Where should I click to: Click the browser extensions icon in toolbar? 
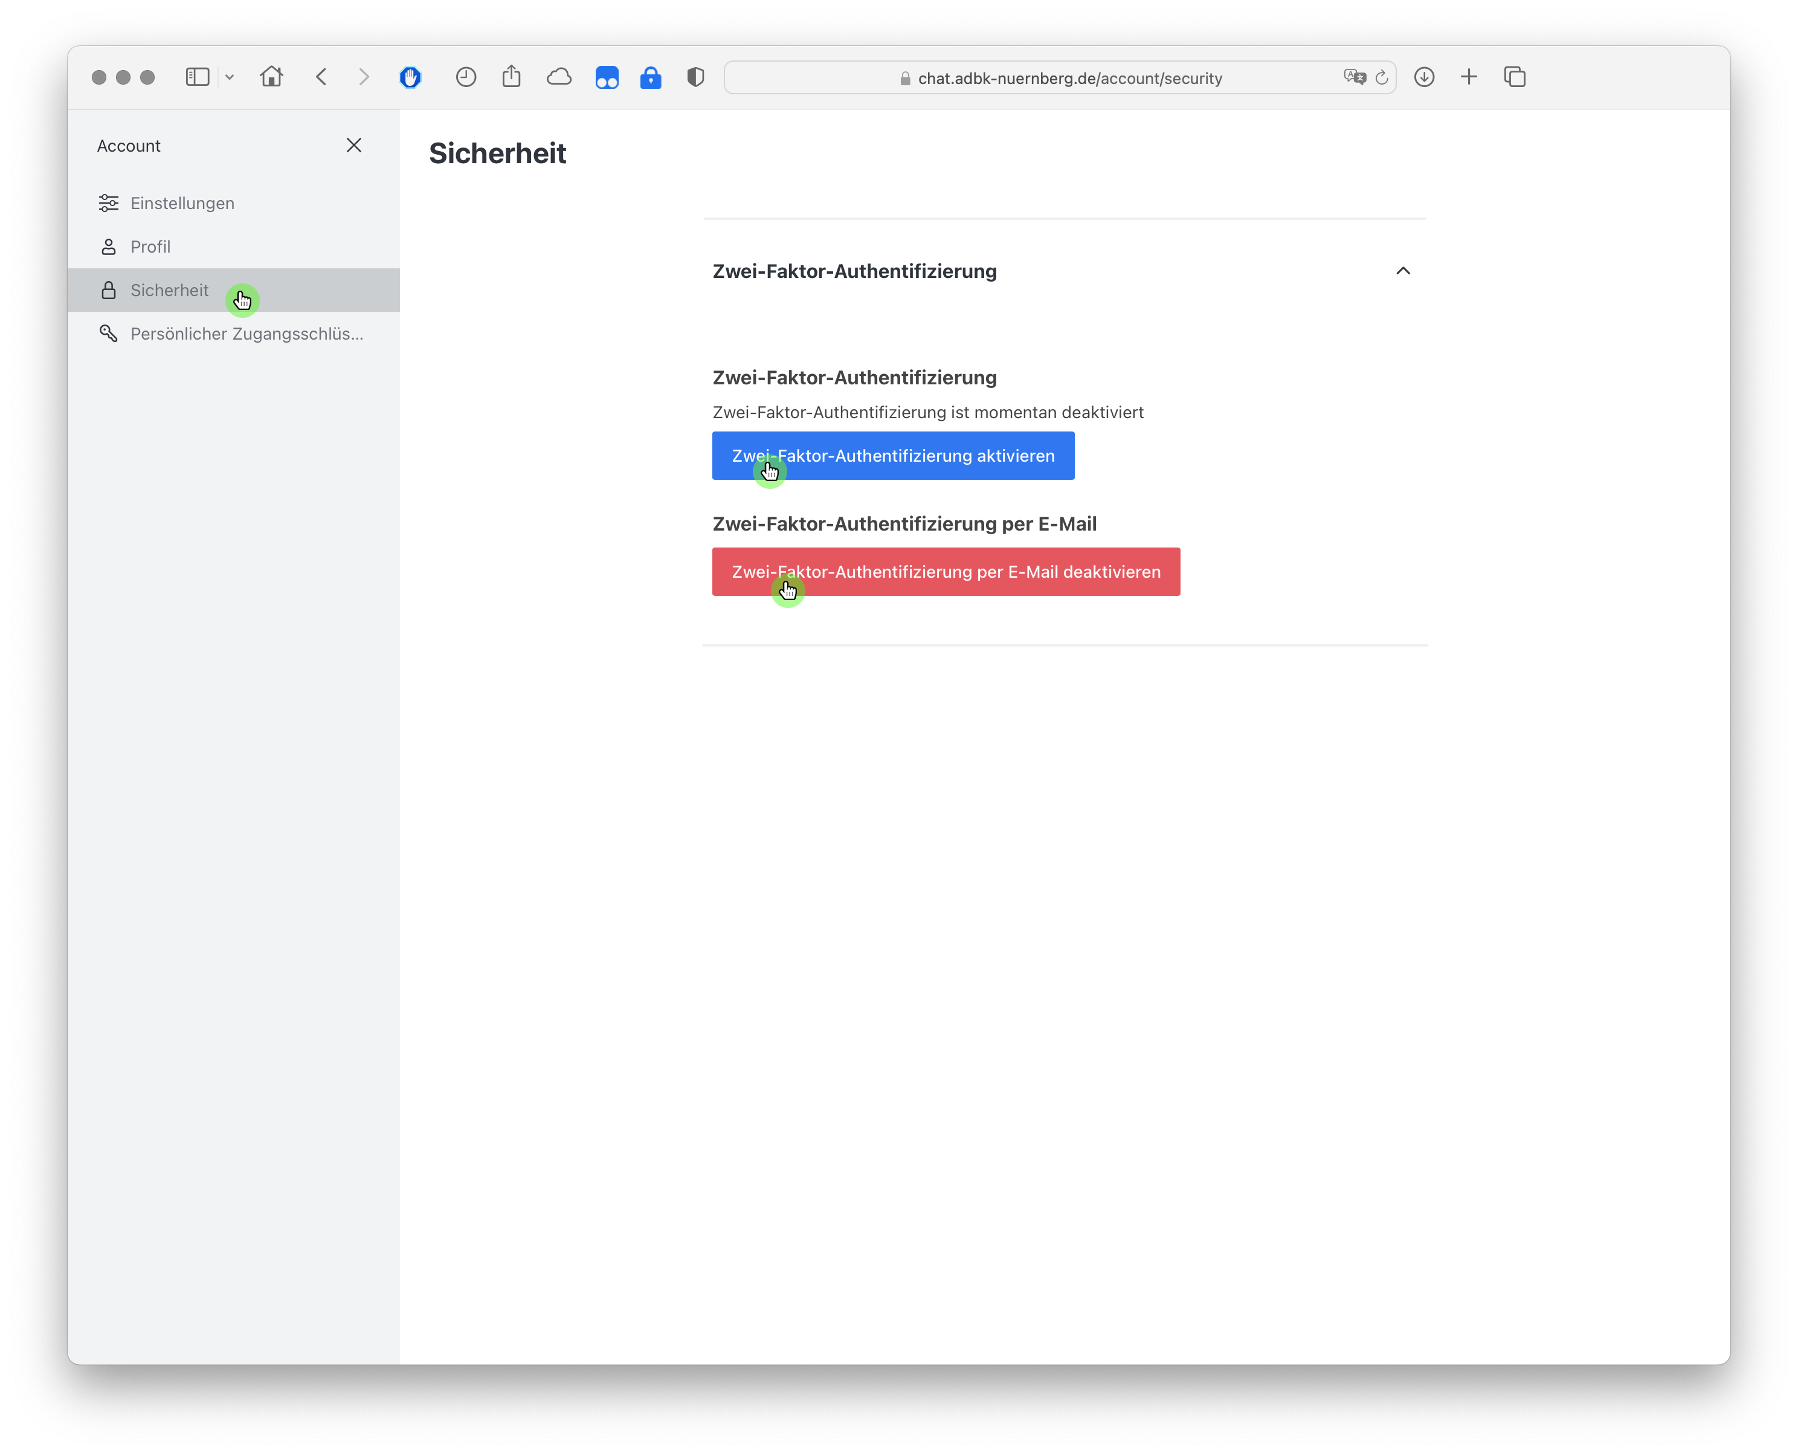pyautogui.click(x=694, y=77)
